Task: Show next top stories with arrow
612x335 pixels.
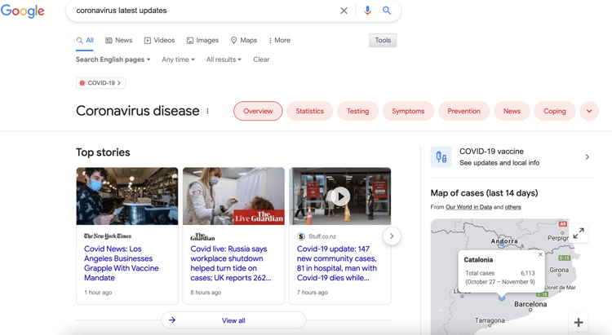Action: (x=392, y=236)
